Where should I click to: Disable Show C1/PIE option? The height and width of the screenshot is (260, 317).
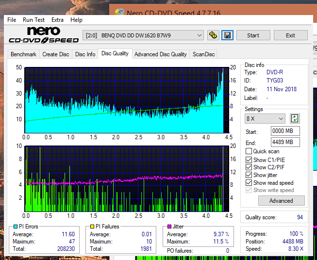pos(249,160)
